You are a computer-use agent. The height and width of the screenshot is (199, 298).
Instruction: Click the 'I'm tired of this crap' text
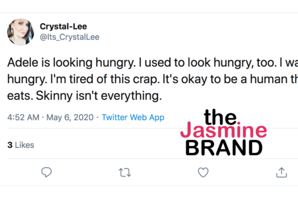(x=105, y=79)
